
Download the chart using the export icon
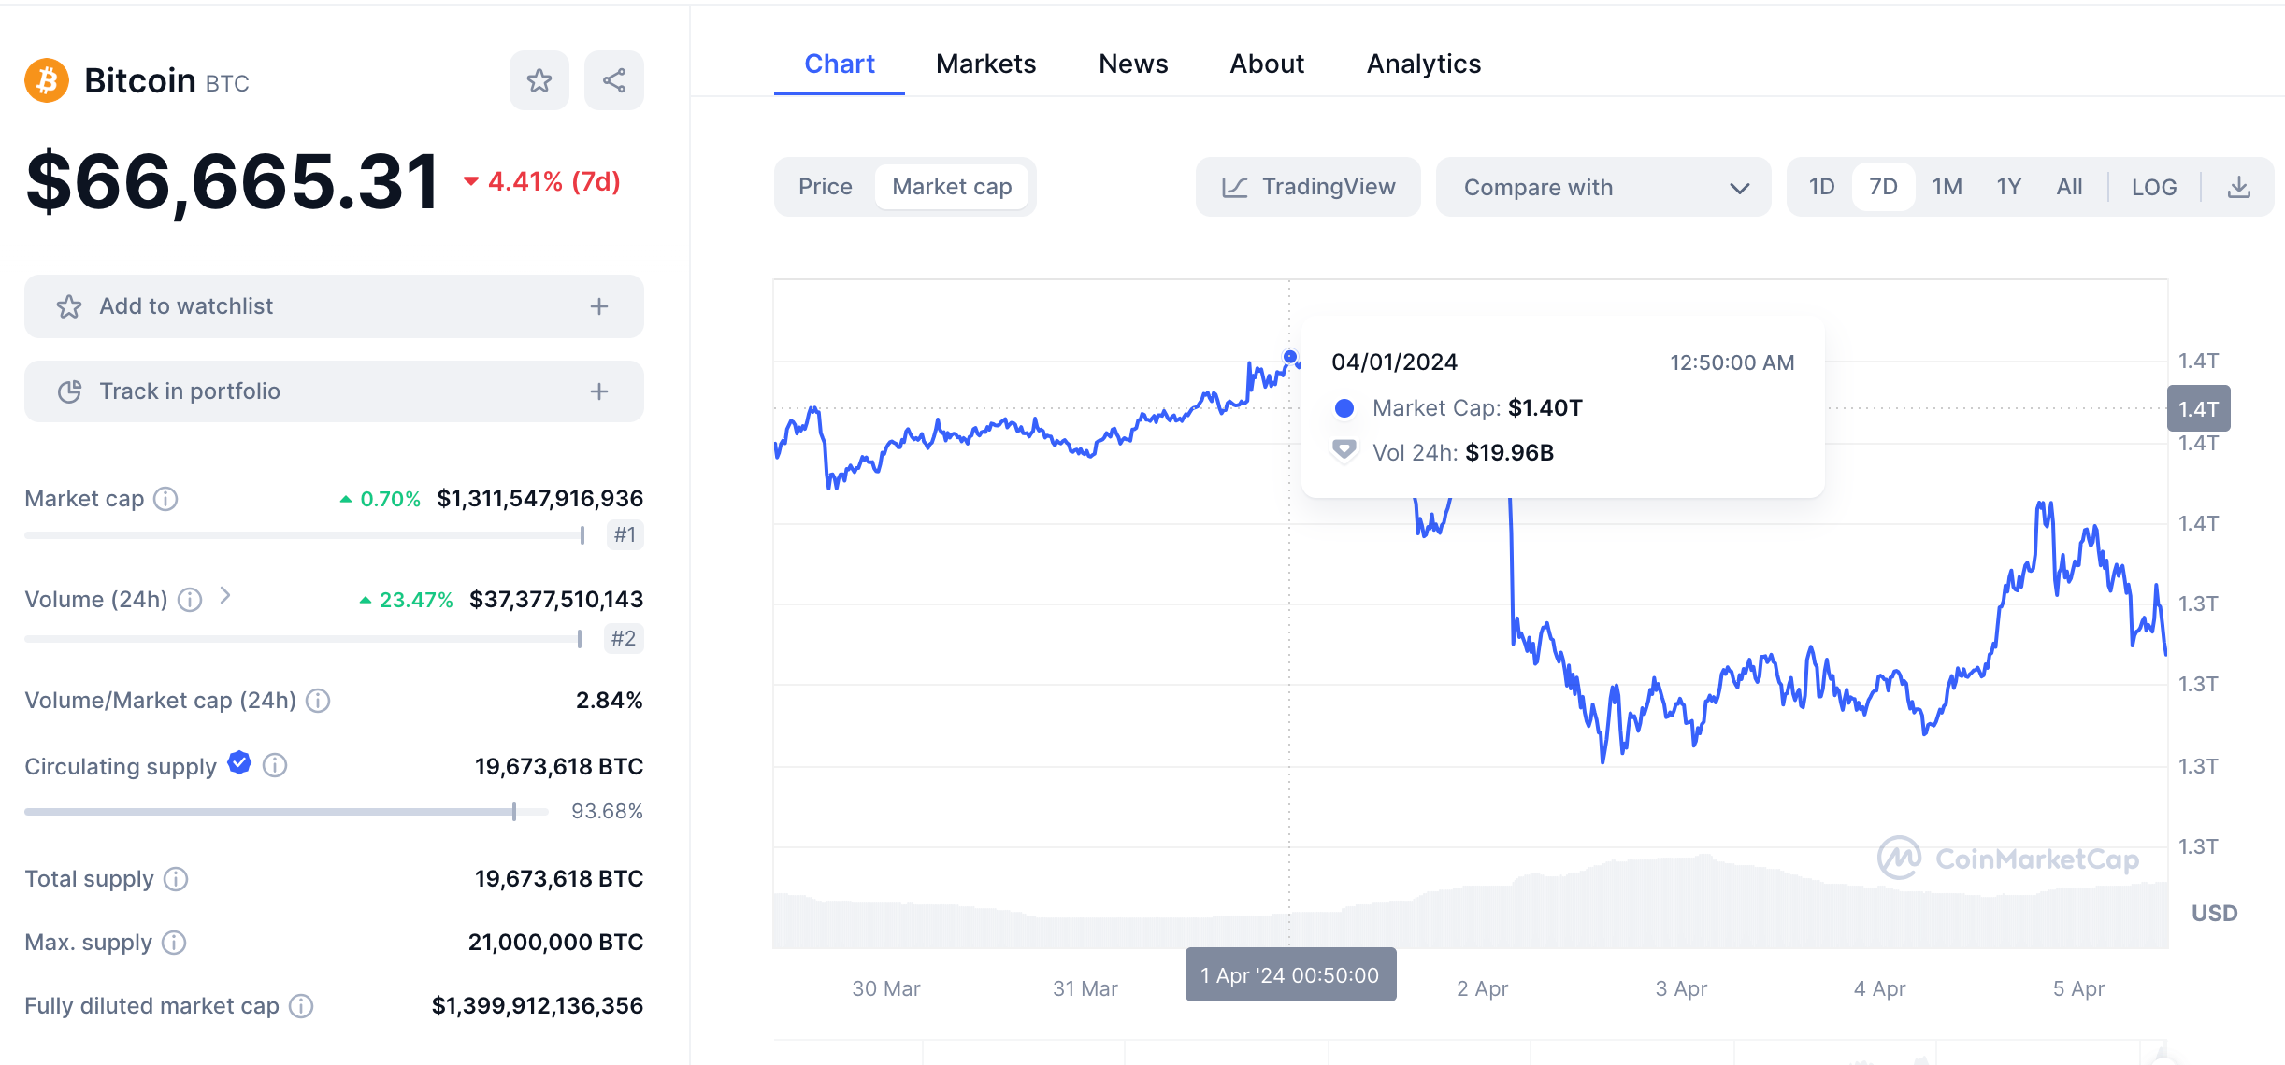pos(2240,186)
